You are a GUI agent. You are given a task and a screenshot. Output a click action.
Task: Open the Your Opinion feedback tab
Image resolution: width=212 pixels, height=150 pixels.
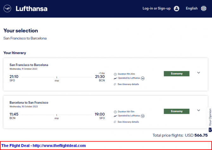(210, 120)
